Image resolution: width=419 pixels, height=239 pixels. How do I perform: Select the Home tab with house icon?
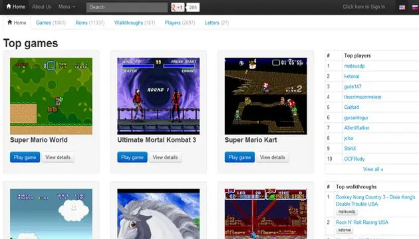[x=17, y=23]
